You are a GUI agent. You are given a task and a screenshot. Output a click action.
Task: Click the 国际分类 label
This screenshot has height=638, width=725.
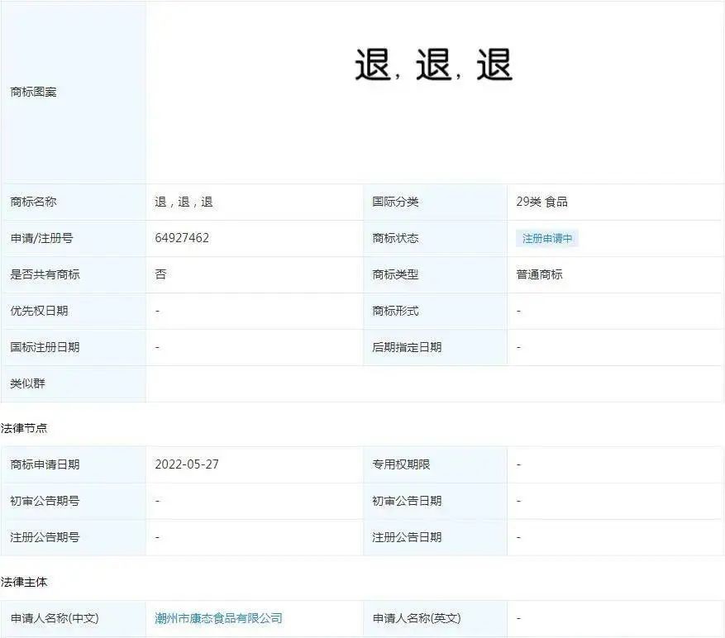395,202
